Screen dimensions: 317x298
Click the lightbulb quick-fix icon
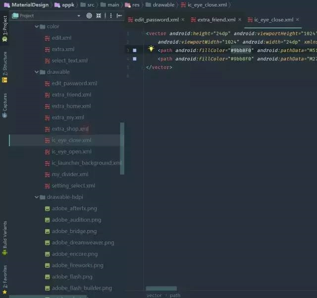click(151, 49)
